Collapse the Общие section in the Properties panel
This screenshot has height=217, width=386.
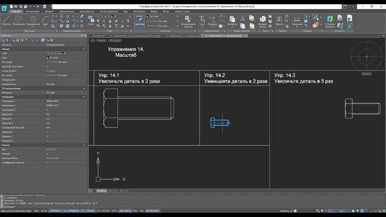point(84,49)
